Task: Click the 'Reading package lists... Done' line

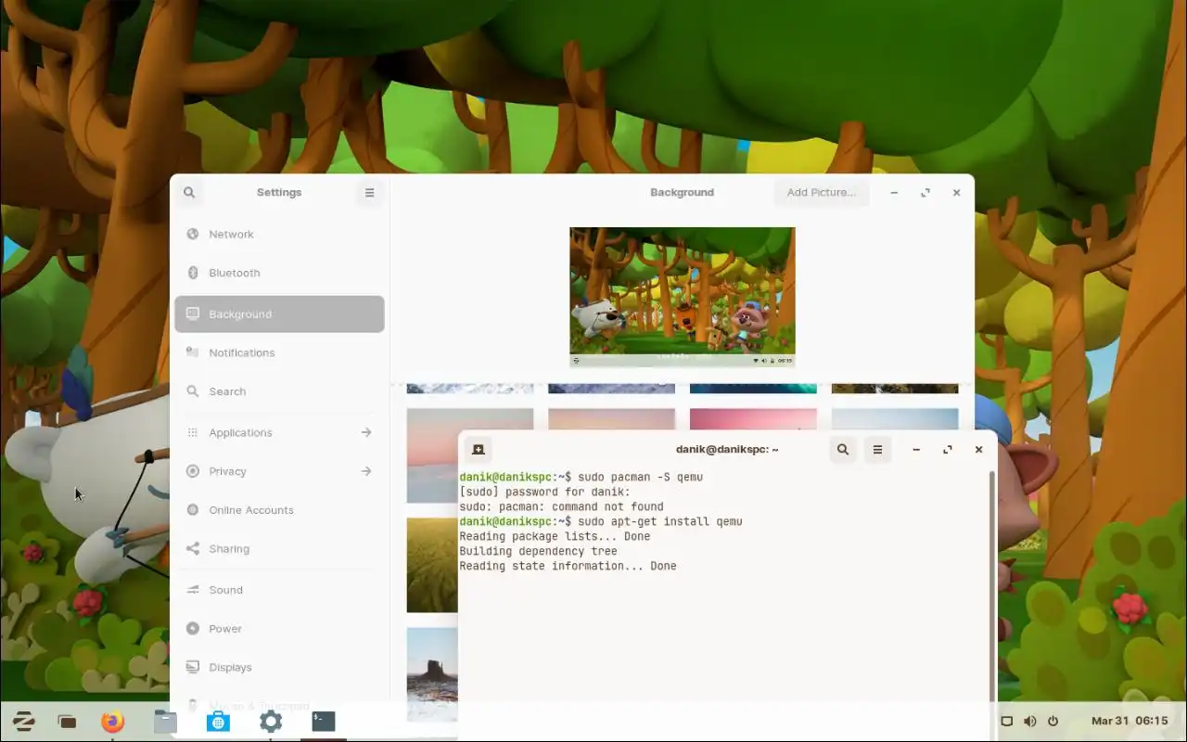Action: pyautogui.click(x=555, y=537)
